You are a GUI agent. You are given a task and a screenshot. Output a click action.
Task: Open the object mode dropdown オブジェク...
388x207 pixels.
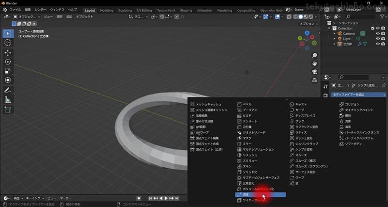(28, 17)
